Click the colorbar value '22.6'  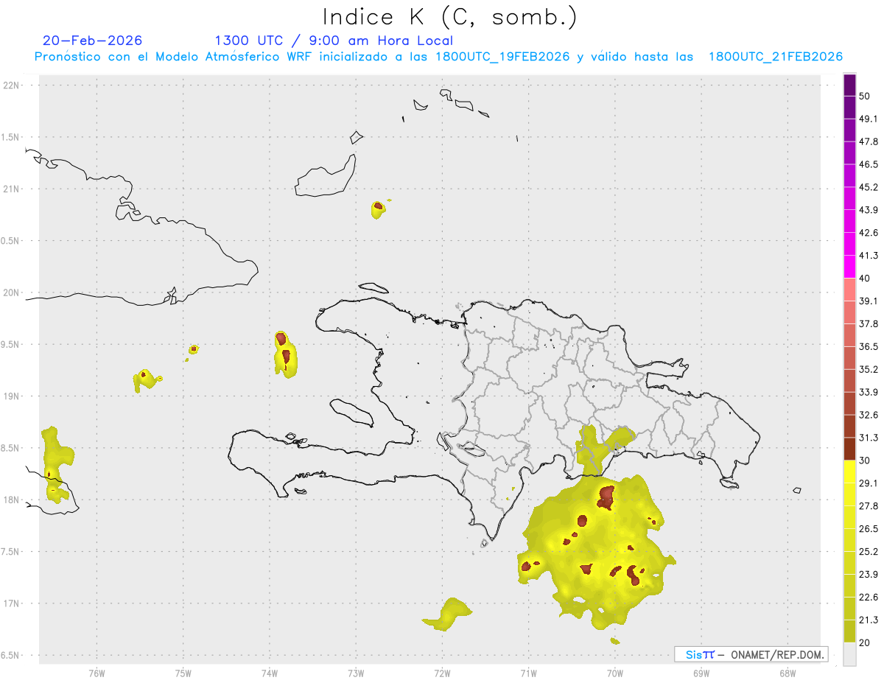[869, 598]
